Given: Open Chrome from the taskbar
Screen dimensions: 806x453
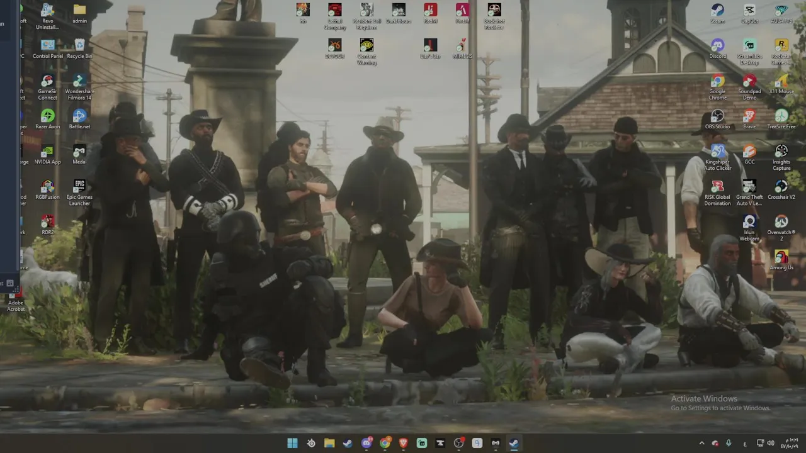Looking at the screenshot, I should pos(385,443).
